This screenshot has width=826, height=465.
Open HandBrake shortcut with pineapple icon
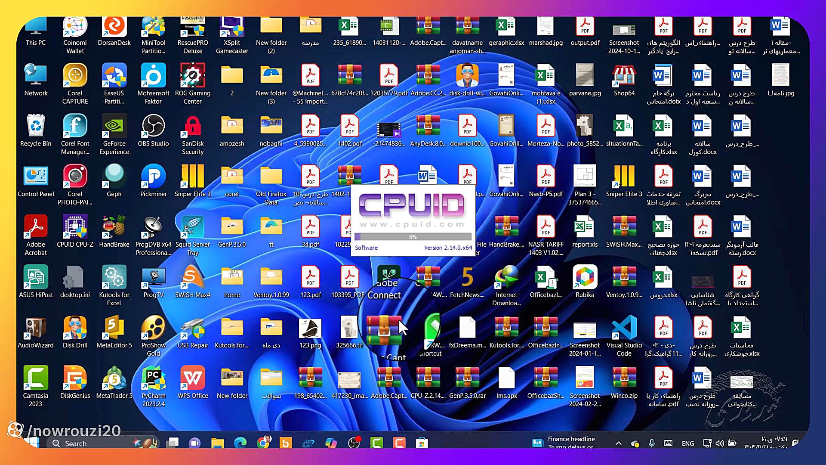coord(114,231)
